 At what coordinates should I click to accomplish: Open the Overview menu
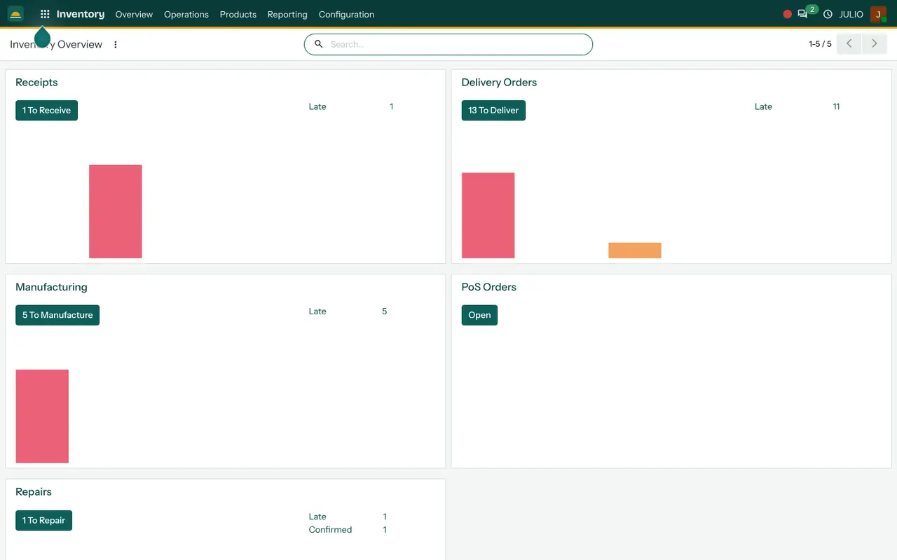tap(134, 14)
